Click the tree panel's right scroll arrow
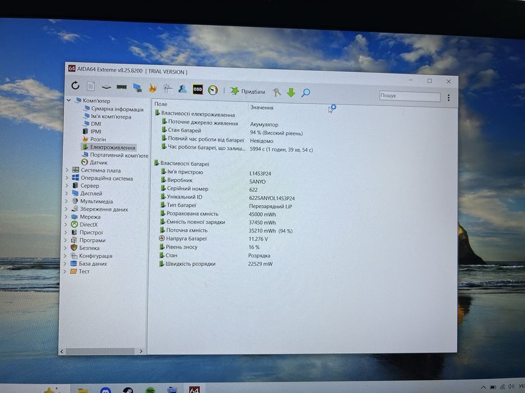Image resolution: width=525 pixels, height=393 pixels. [141, 351]
